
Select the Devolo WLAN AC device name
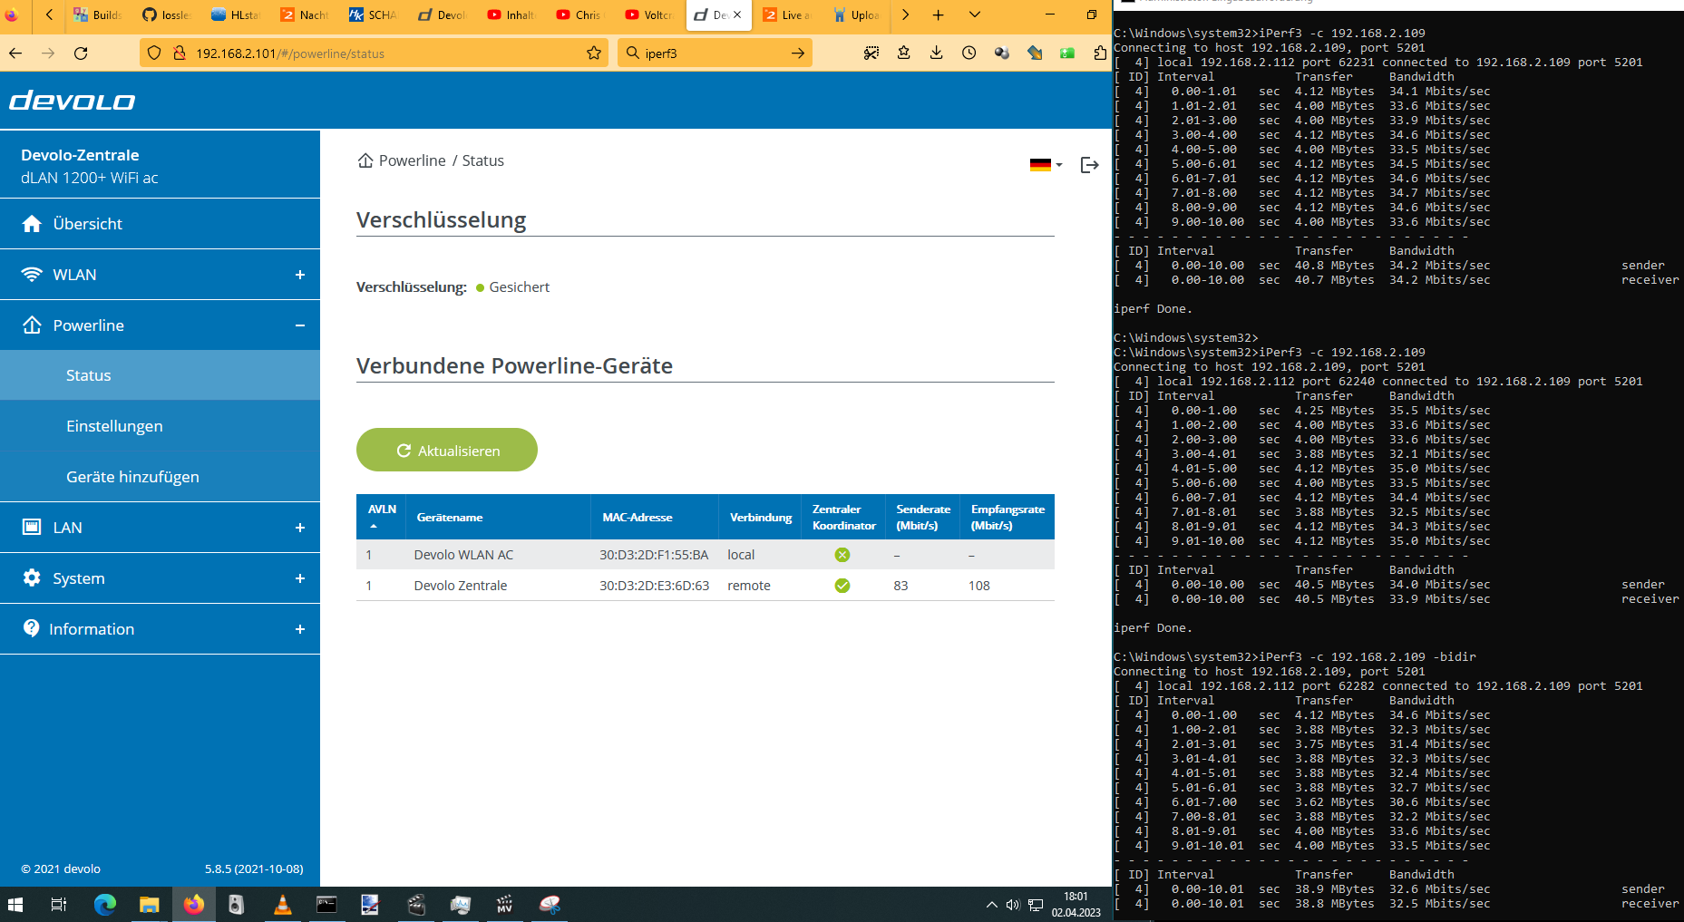coord(463,555)
